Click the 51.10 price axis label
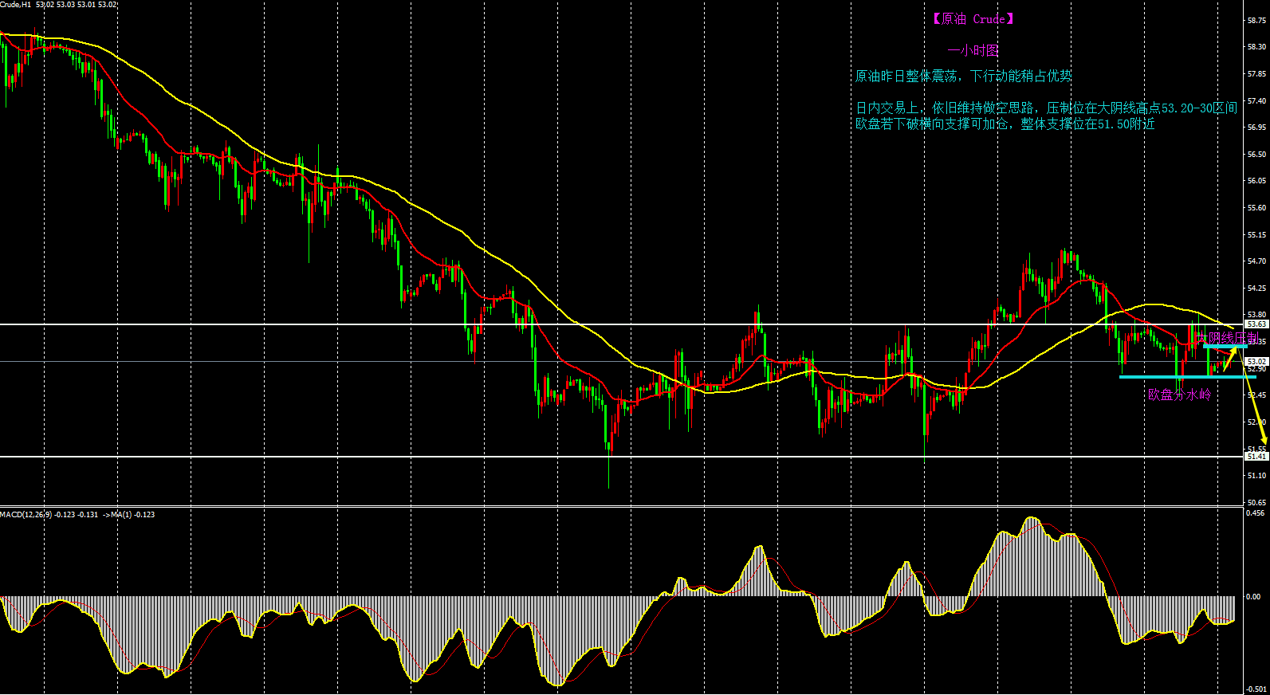 pos(1256,476)
